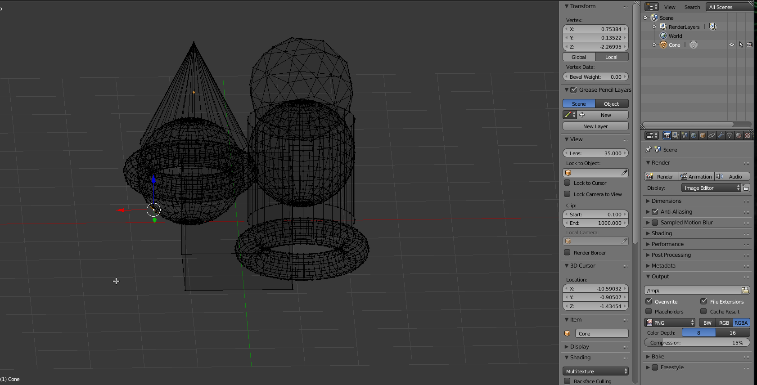This screenshot has width=757, height=385.
Task: Switch vertex coordinates to Local
Action: click(612, 57)
